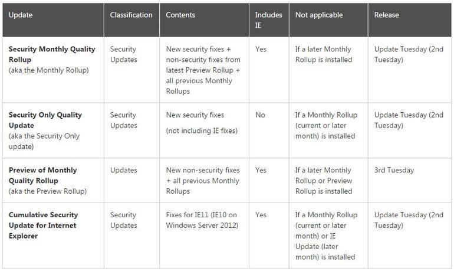Select the Not applicable column header
This screenshot has height=271, width=454.
[318, 15]
